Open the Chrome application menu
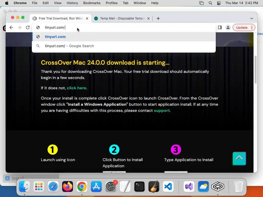 coord(20,3)
